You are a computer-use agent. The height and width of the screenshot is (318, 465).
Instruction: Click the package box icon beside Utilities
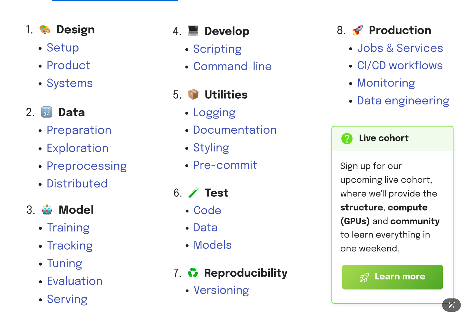pyautogui.click(x=193, y=95)
